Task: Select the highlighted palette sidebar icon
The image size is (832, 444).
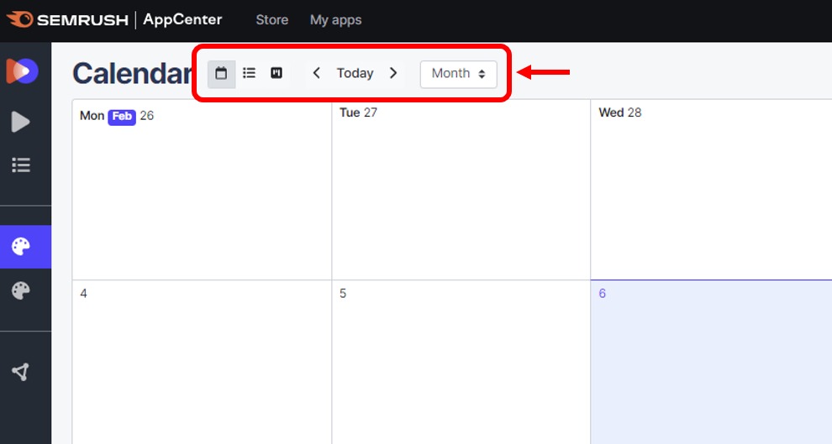Action: coord(21,247)
